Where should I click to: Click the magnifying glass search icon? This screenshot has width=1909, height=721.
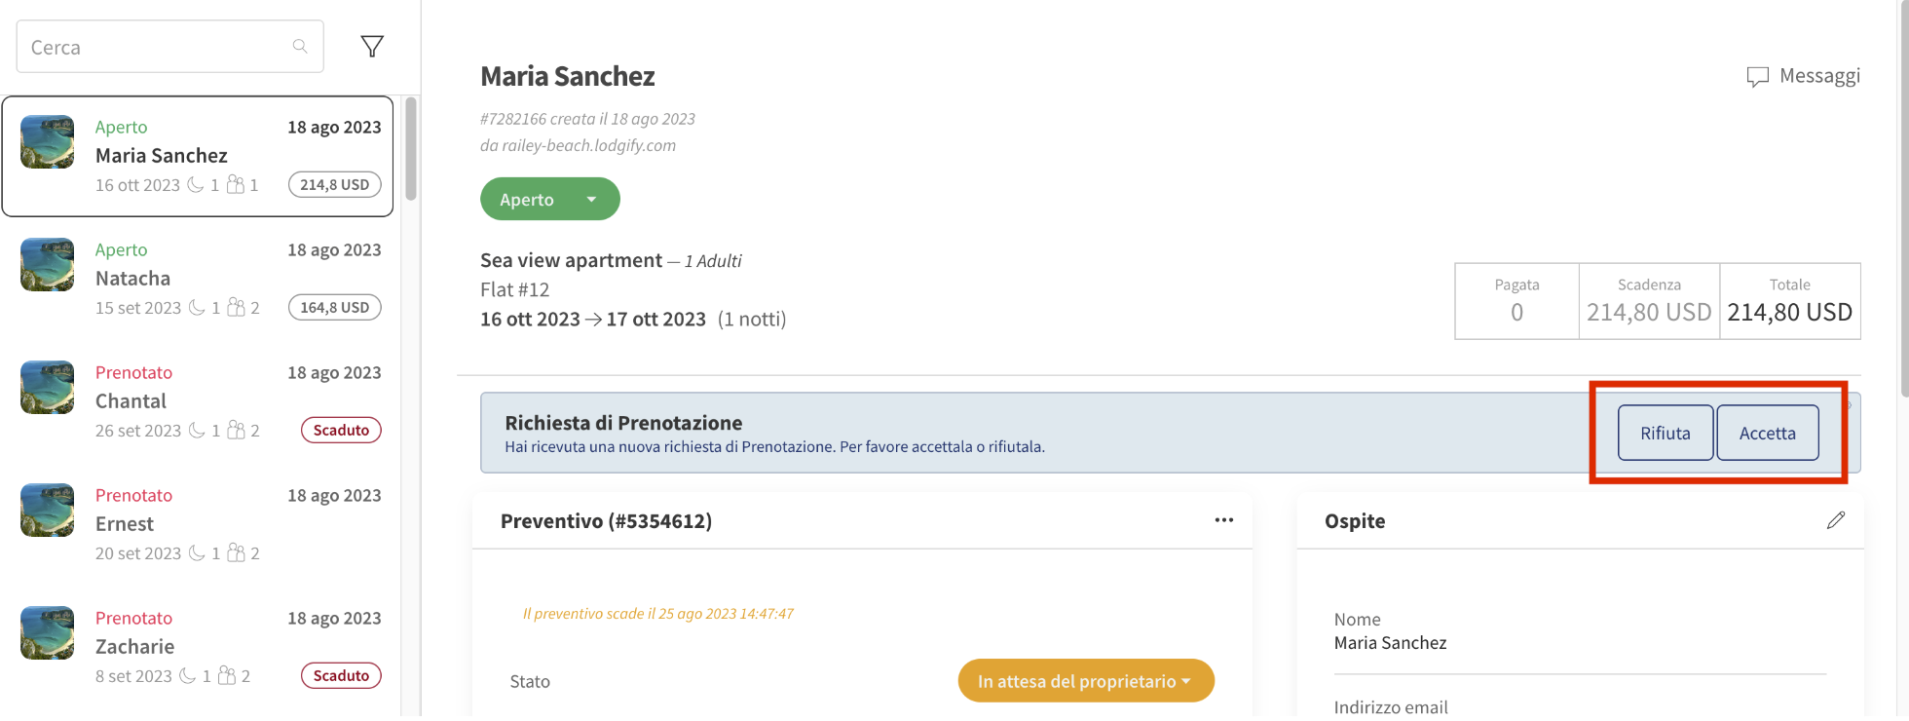point(300,46)
